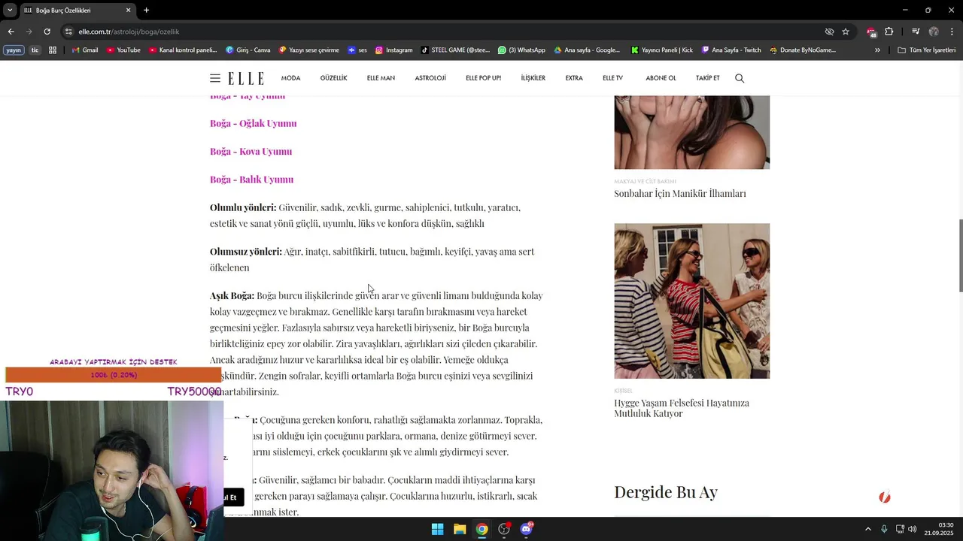
Task: Open Yayıncı Paneli | Kick bookmark
Action: pyautogui.click(x=662, y=50)
